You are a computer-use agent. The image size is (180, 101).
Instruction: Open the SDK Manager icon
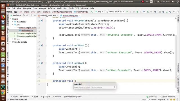170,12
